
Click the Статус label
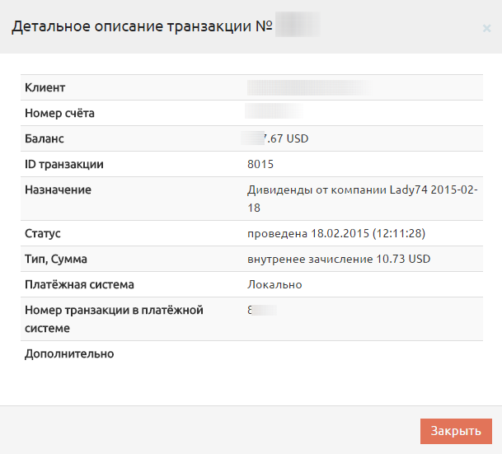tap(43, 233)
